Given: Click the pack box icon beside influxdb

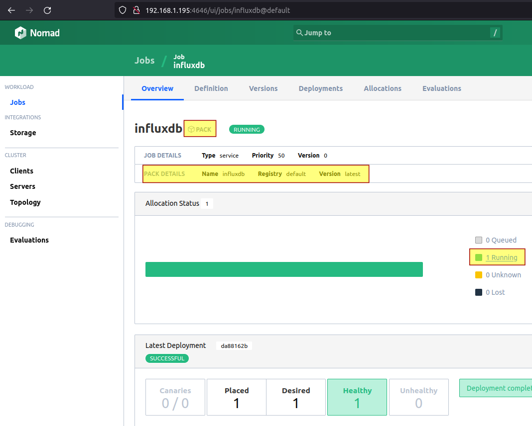Looking at the screenshot, I should 191,129.
